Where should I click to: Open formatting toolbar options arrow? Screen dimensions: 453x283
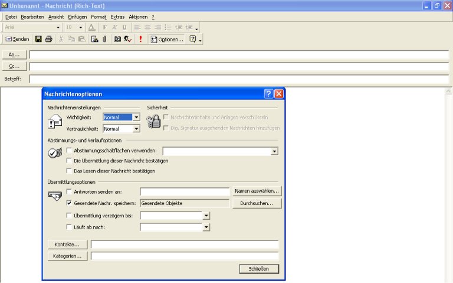tap(197, 28)
